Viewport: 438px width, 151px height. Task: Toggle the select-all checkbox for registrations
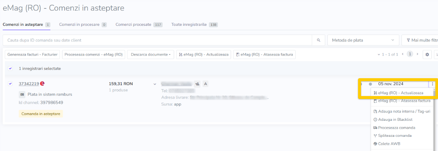pos(10,68)
